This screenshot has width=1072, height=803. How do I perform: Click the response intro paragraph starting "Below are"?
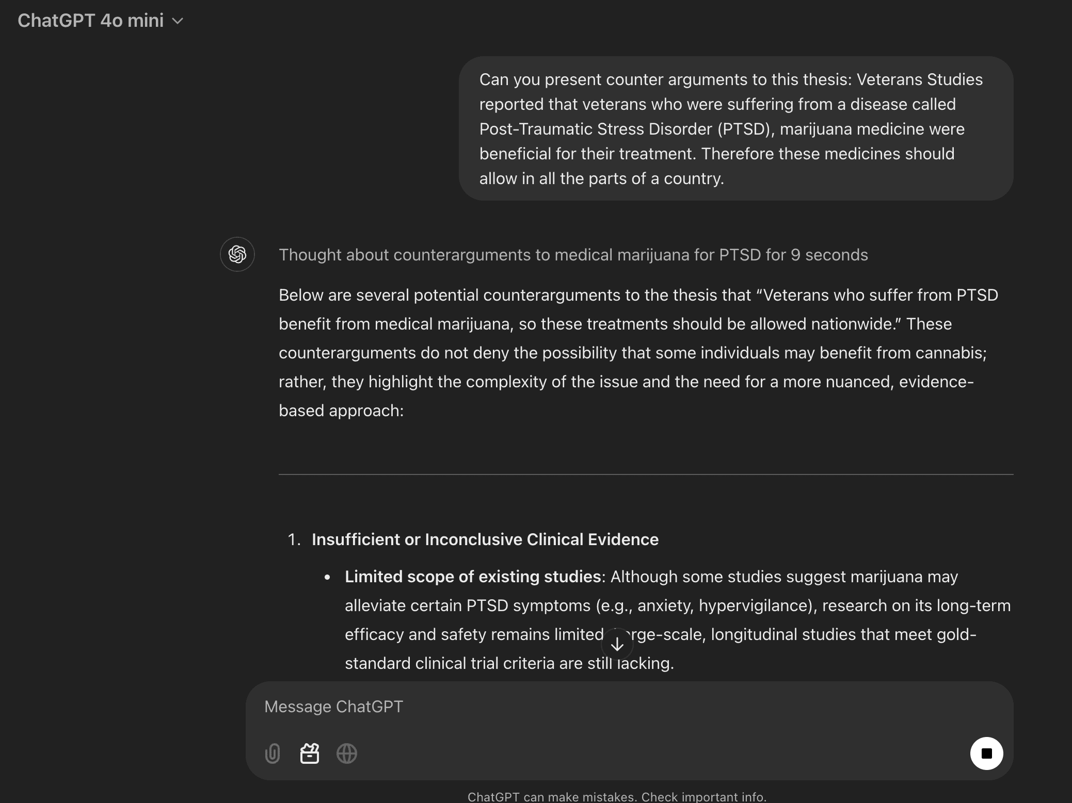click(x=638, y=353)
